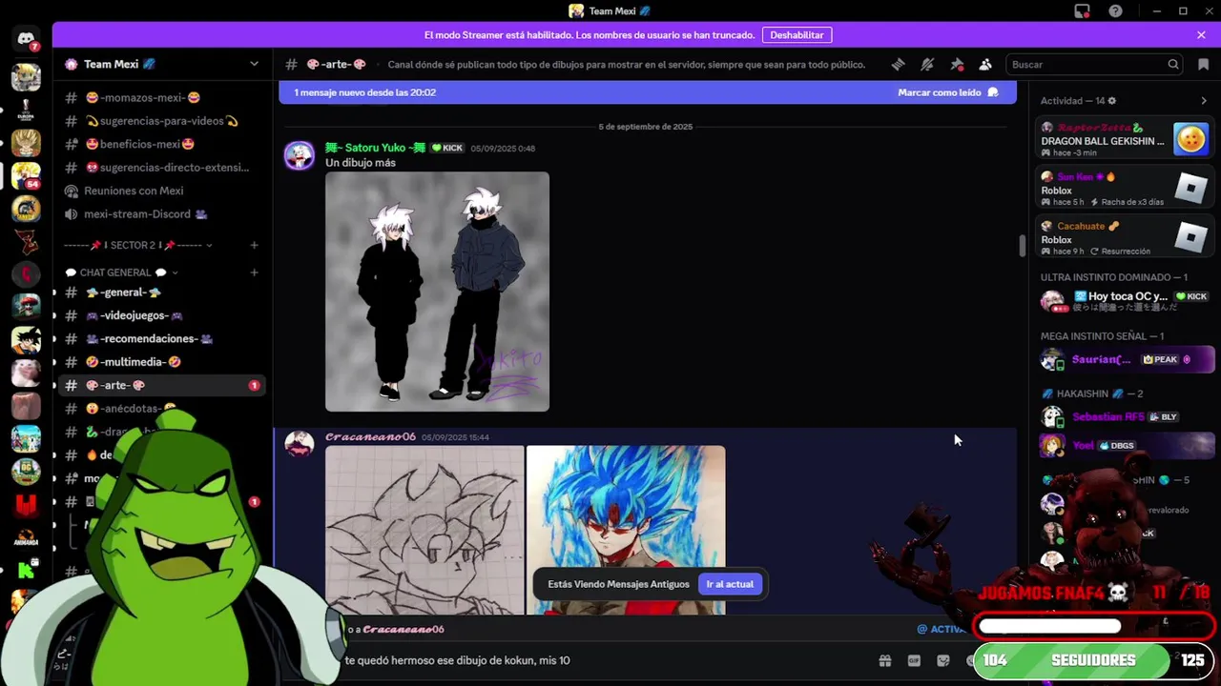This screenshot has width=1221, height=686.
Task: Open RaptorZetta Dragon Ball activity card
Action: [x=1125, y=139]
